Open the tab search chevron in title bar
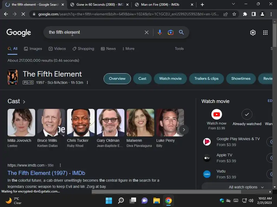The height and width of the screenshot is (207, 277). coord(233,4)
